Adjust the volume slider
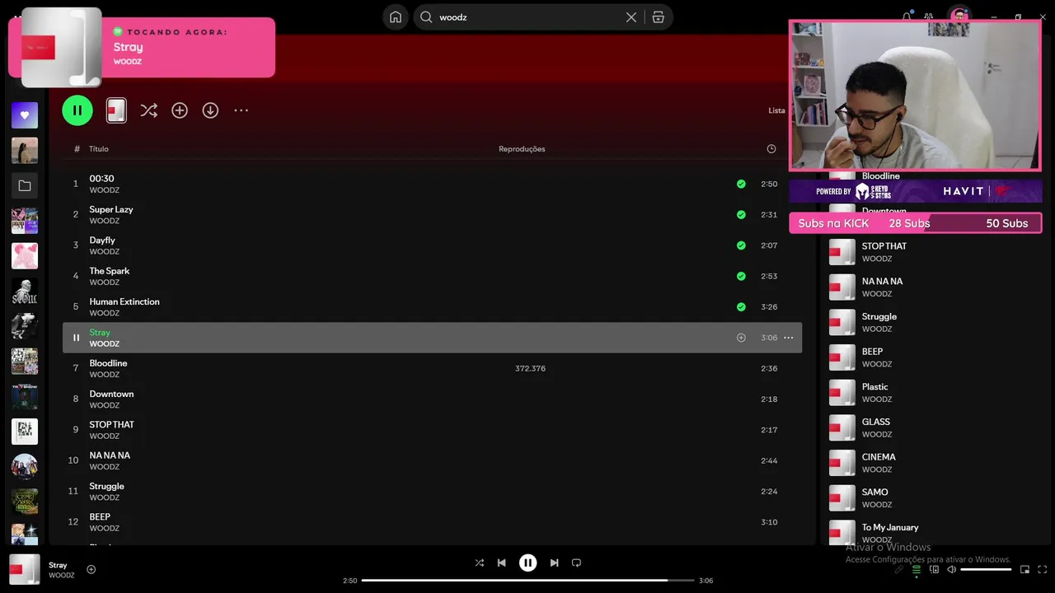The image size is (1055, 593). (986, 570)
